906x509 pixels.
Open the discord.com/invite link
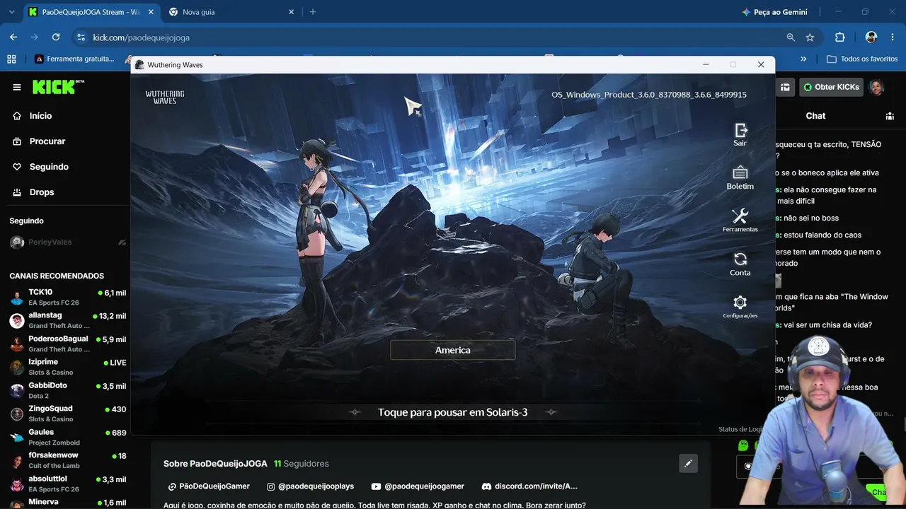point(529,486)
